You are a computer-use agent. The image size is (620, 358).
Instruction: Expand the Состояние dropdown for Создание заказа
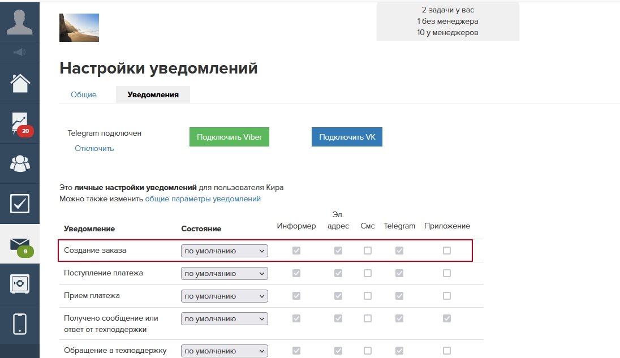click(x=224, y=251)
